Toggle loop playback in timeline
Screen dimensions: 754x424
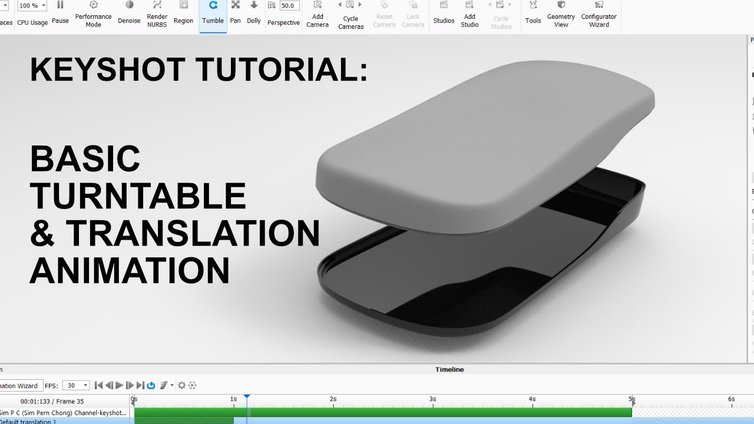click(x=151, y=385)
